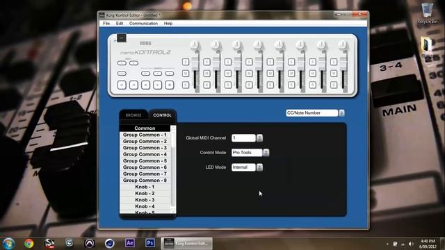Toggle the Rec button on channel 5
Viewport: 445px width, 250px height.
click(x=270, y=85)
